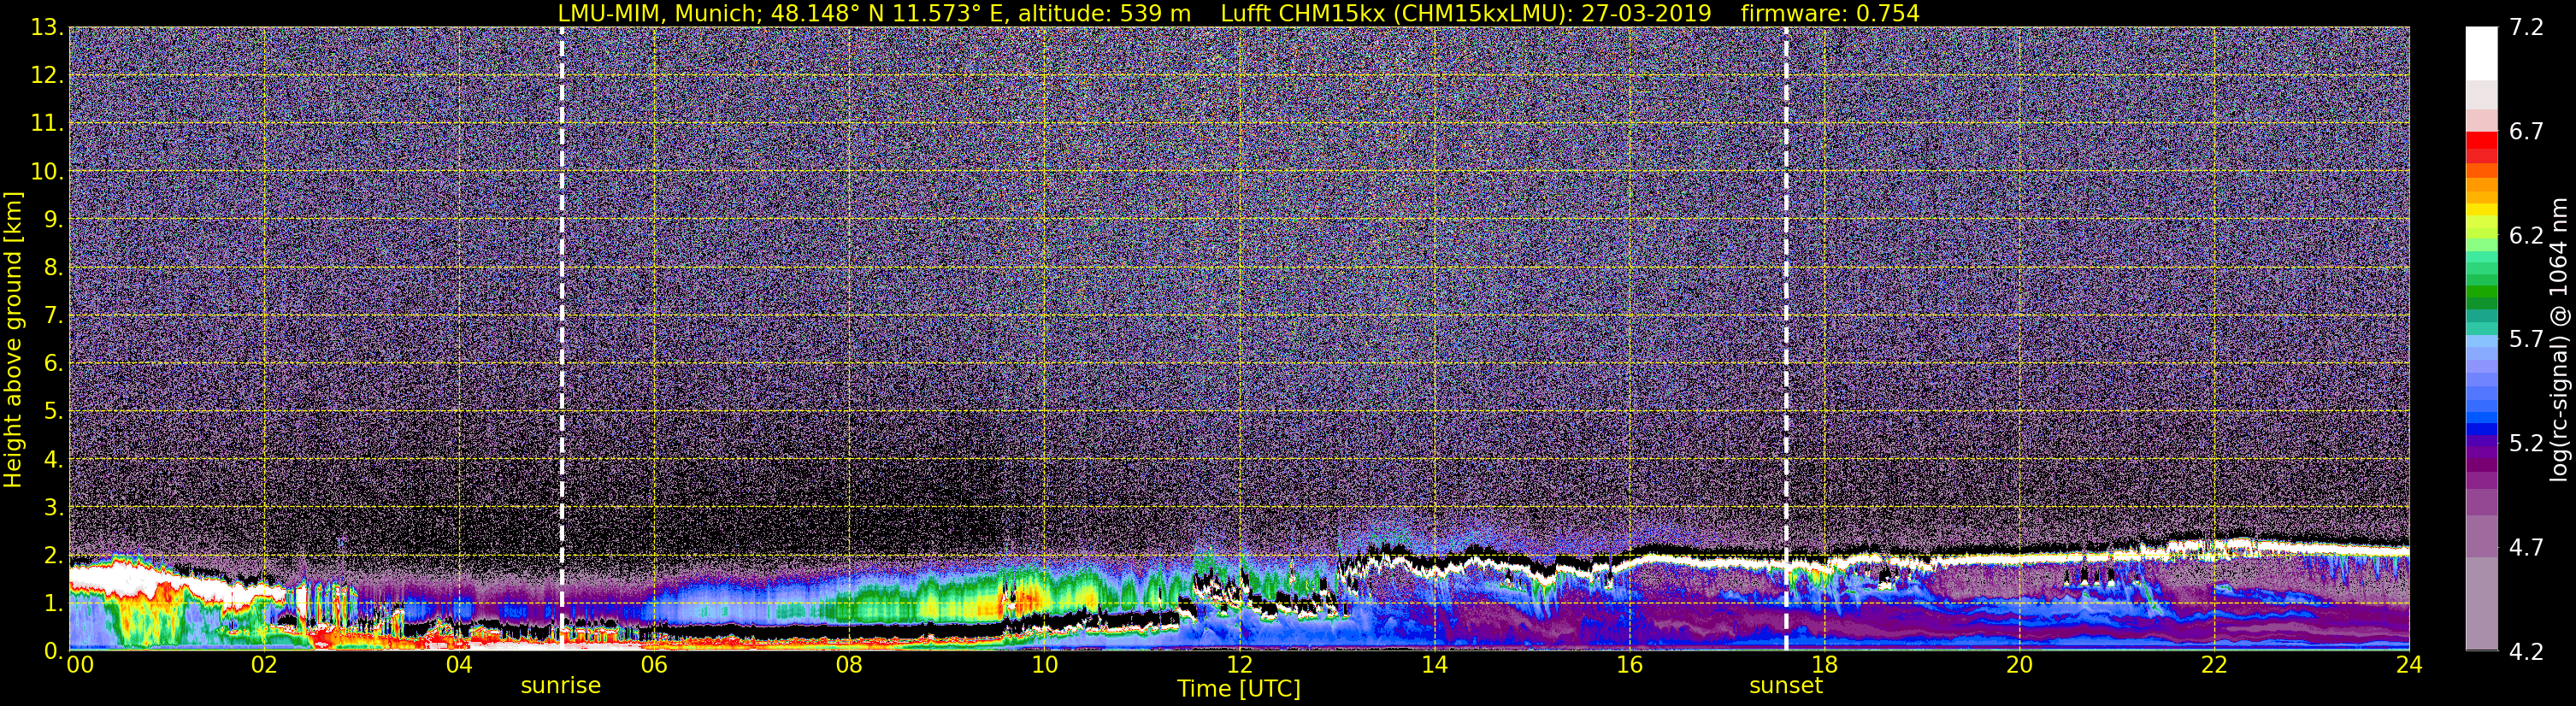
Task: Click the y-axis tick label '6.'
Action: 53,364
